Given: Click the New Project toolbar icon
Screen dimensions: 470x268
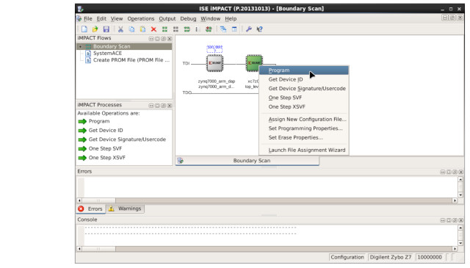Looking at the screenshot, I should coord(84,29).
